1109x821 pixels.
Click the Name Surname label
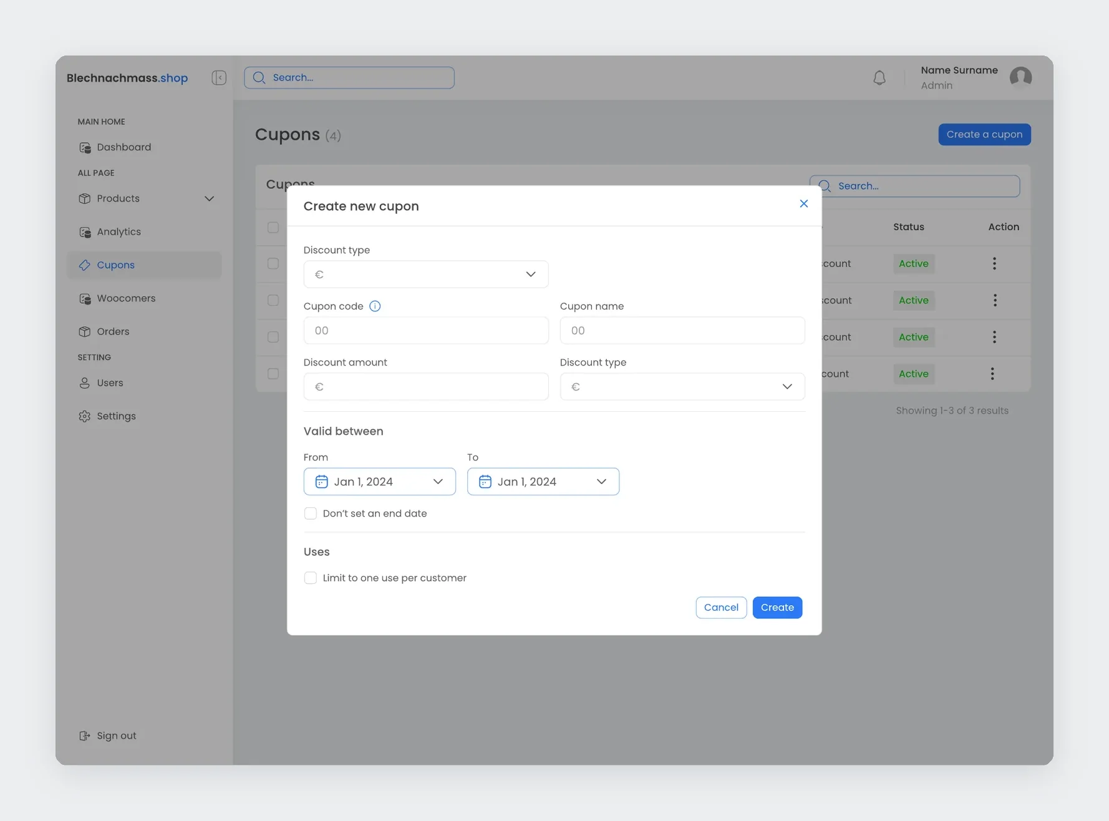pos(959,70)
